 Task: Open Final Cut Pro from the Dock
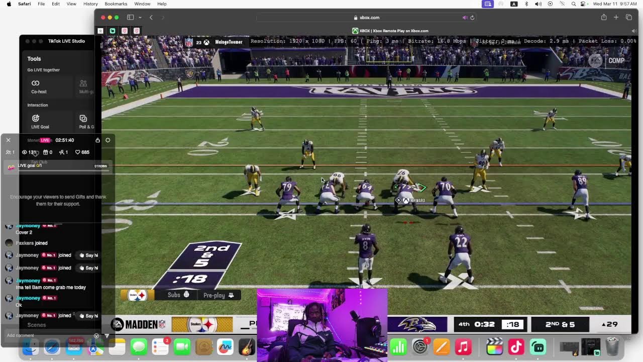[495, 347]
